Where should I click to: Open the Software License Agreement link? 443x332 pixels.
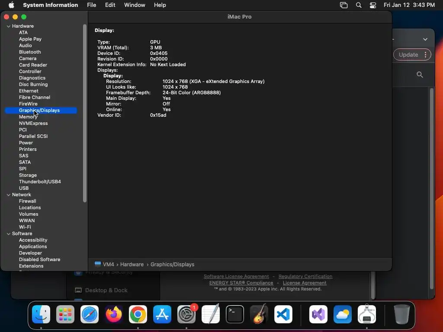tap(236, 276)
